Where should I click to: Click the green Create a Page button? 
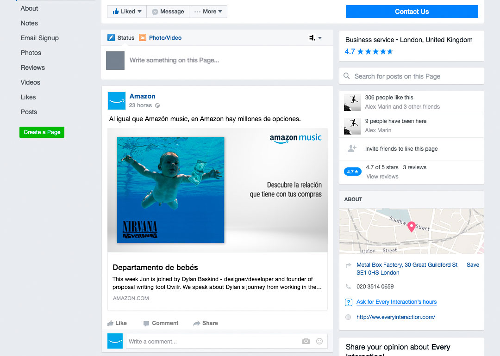coord(42,132)
